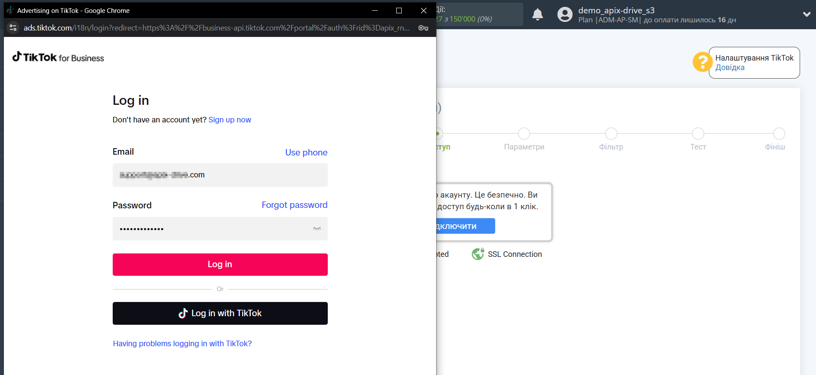This screenshot has height=375, width=816.
Task: Click the password key icon in address bar
Action: 423,28
